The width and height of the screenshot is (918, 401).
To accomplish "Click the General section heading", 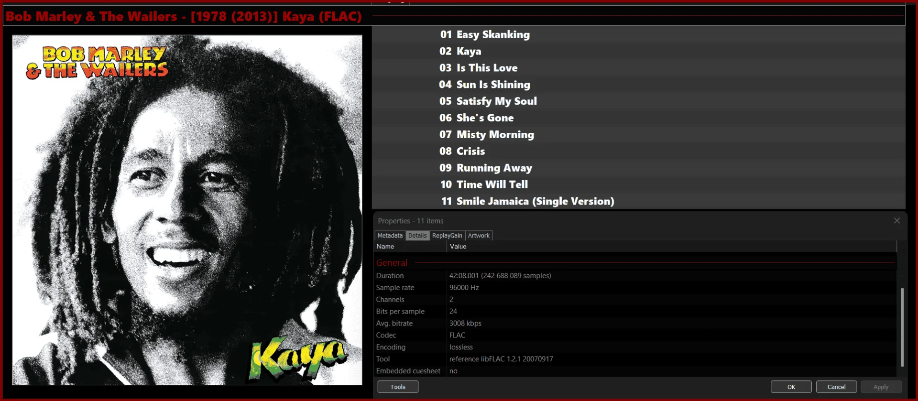I will (392, 263).
